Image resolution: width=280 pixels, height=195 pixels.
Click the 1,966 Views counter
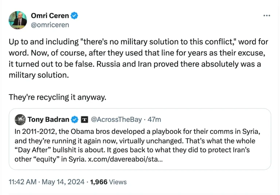click(108, 182)
